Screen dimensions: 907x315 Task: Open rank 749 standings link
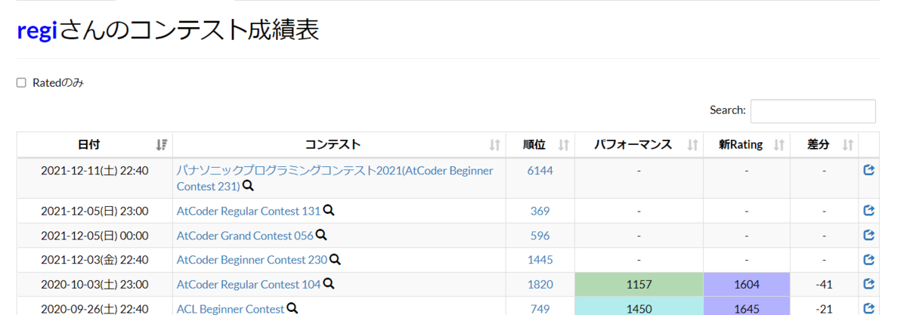coord(540,308)
